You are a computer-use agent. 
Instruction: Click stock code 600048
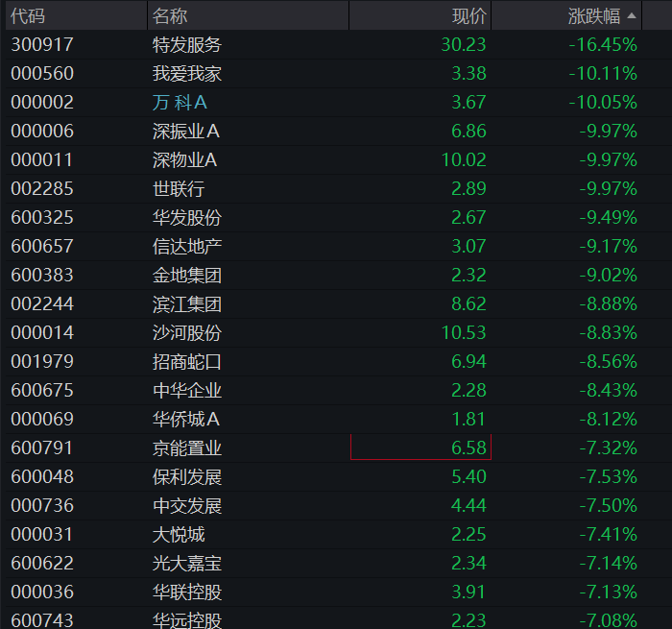click(42, 476)
